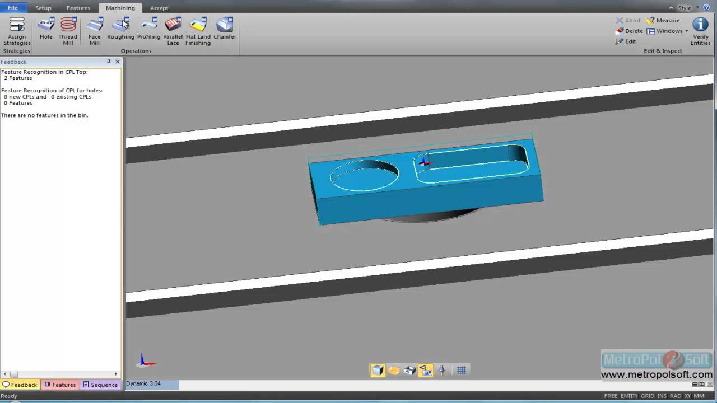
Task: Toggle the orange stock display button
Action: [394, 370]
